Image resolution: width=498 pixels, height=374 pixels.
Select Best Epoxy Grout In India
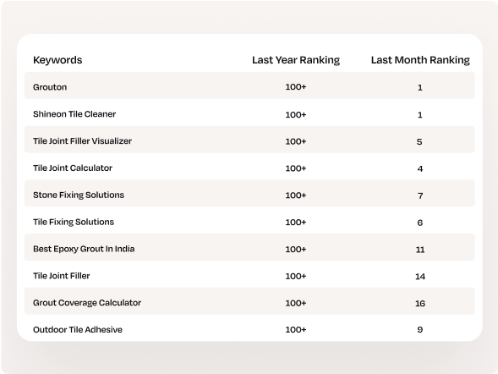(84, 249)
